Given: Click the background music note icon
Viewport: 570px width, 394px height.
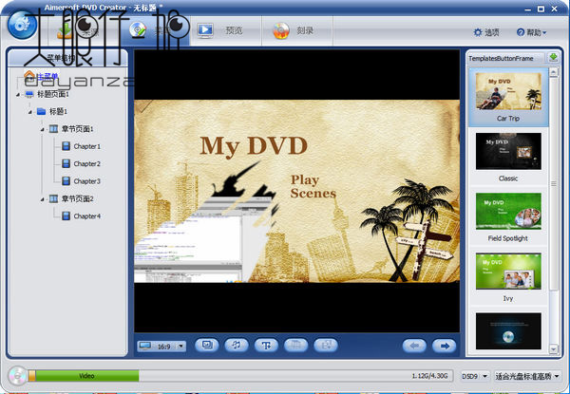Looking at the screenshot, I should point(236,346).
